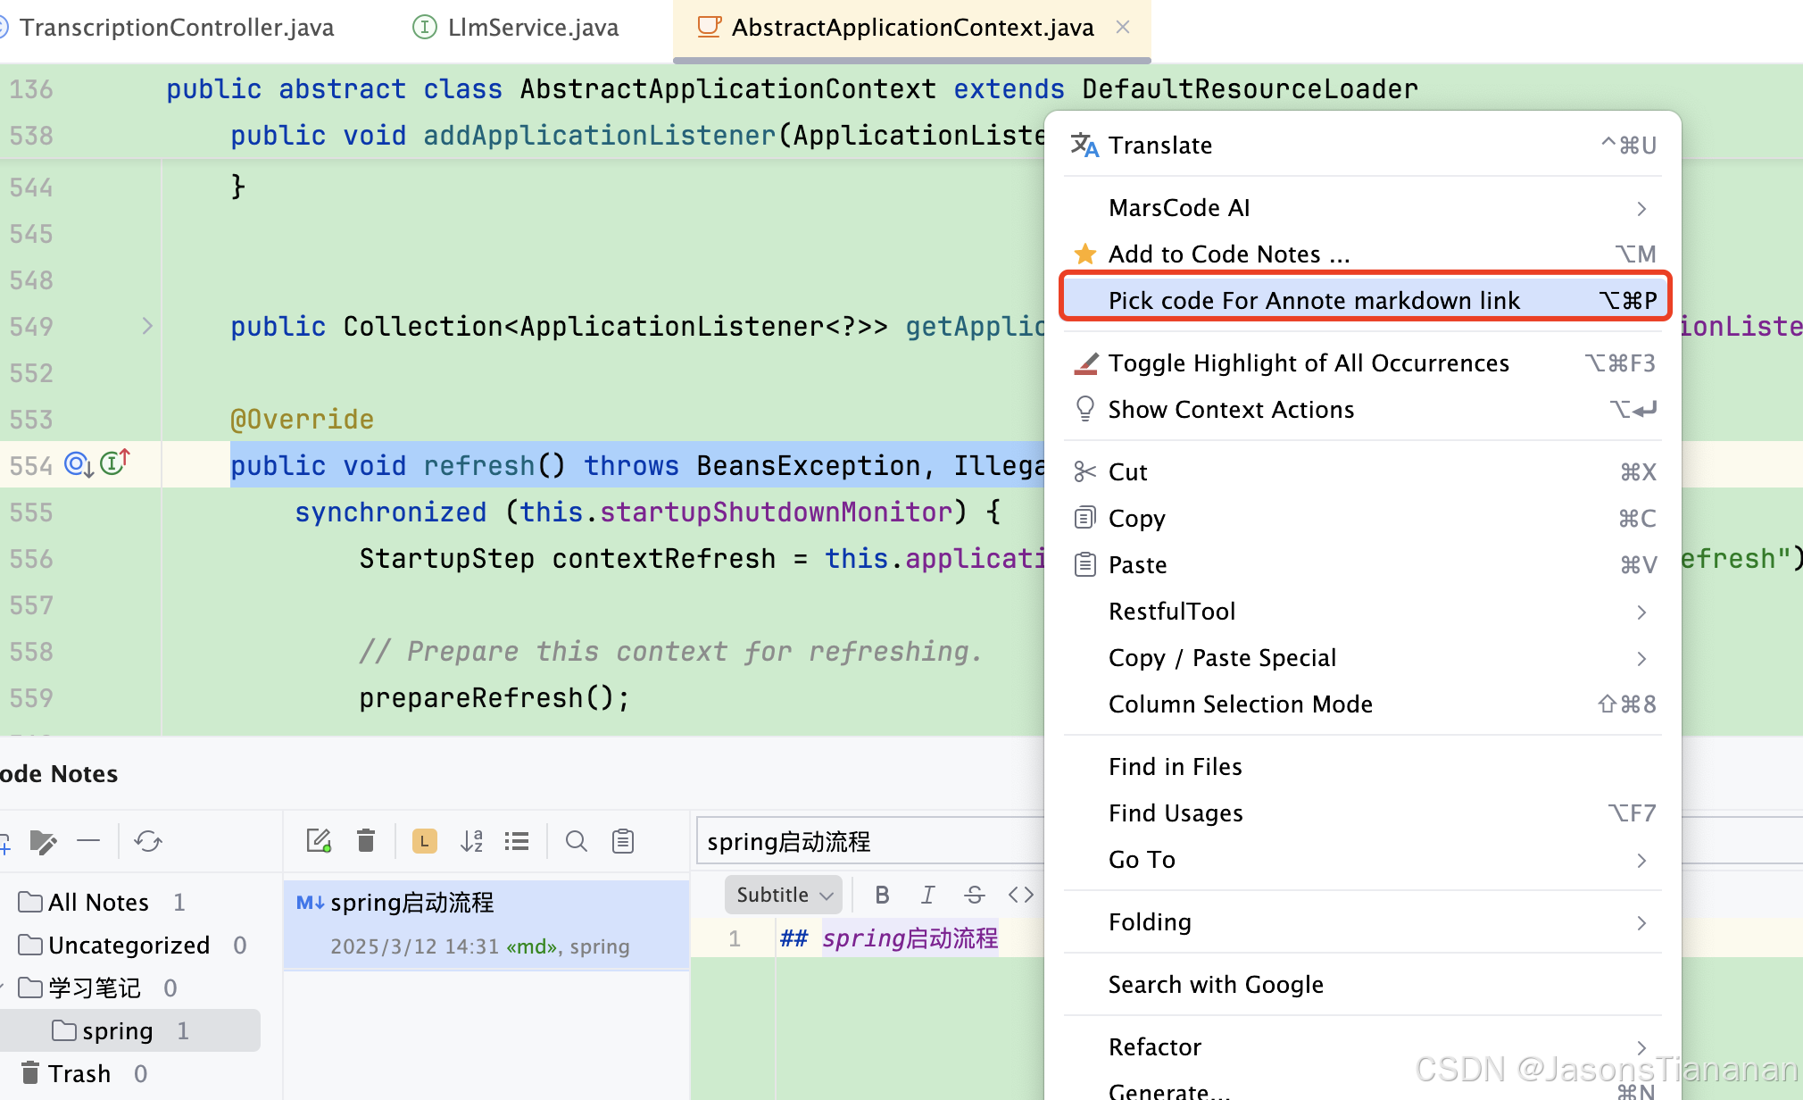The width and height of the screenshot is (1803, 1100).
Task: Click the edit folder icon
Action: [x=43, y=841]
